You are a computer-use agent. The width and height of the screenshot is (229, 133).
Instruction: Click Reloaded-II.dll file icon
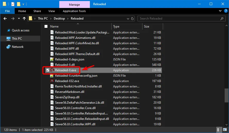click(x=52, y=65)
